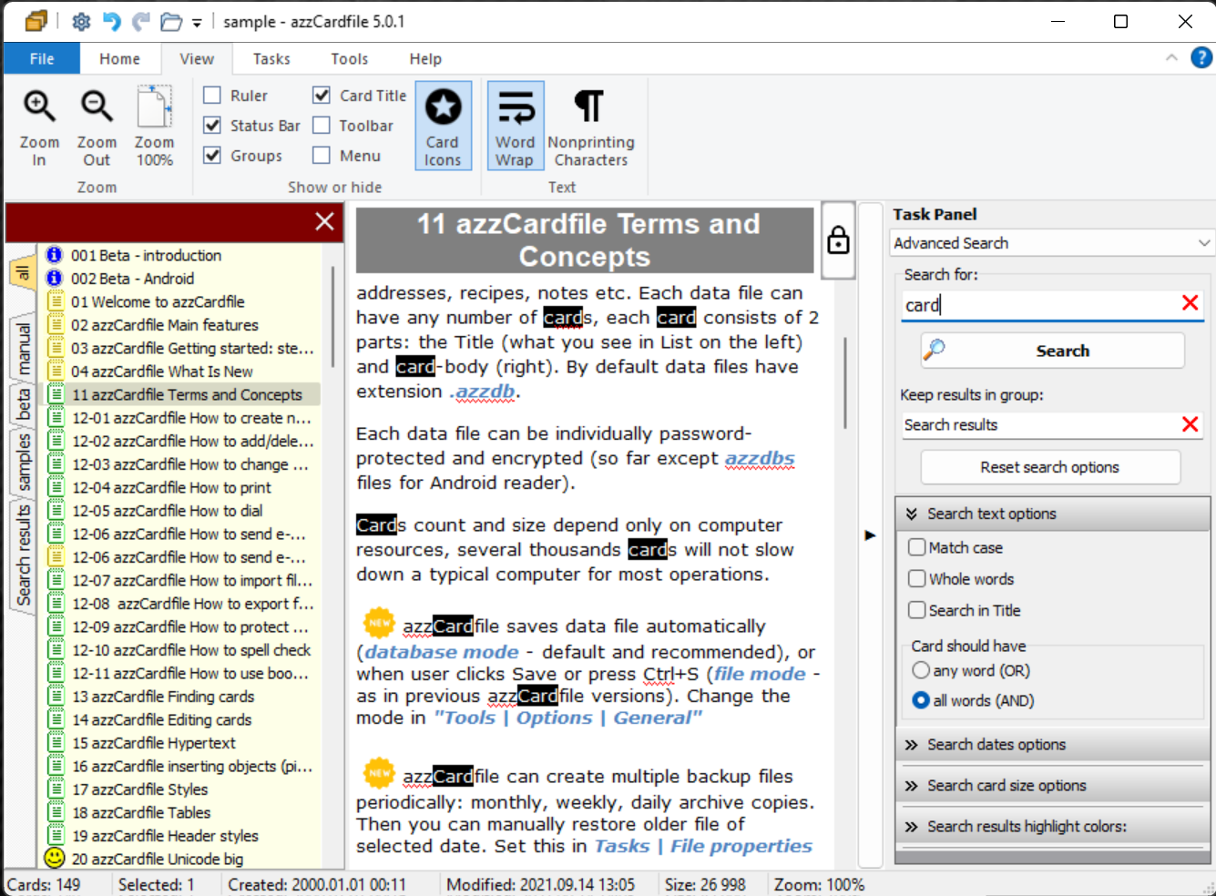Click the Zoom In magnifier icon

pos(39,107)
